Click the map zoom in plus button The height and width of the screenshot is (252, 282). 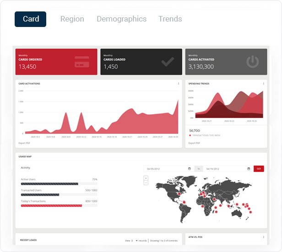click(x=146, y=178)
